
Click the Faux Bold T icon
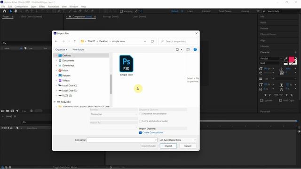coord(265,95)
